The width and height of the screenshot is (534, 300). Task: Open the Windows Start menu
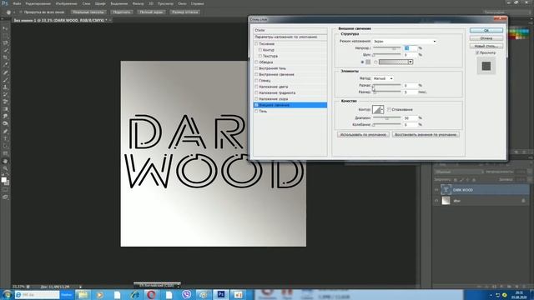coord(7,294)
